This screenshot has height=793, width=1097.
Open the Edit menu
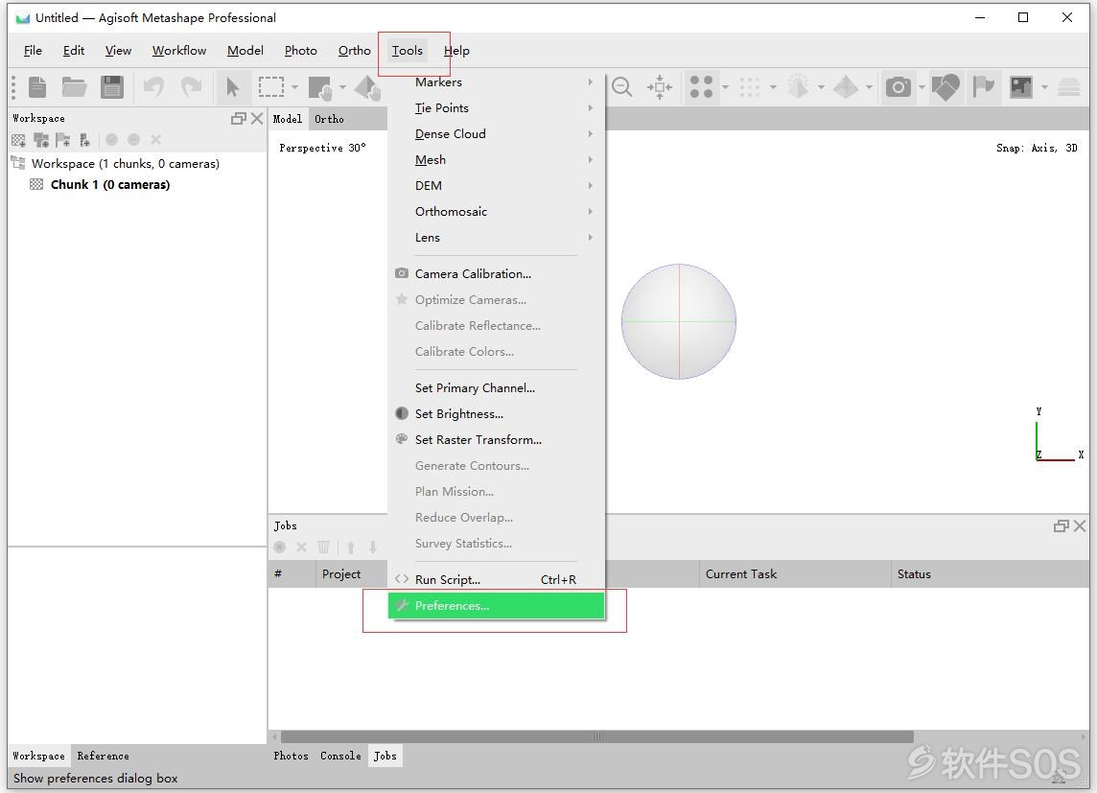[74, 51]
